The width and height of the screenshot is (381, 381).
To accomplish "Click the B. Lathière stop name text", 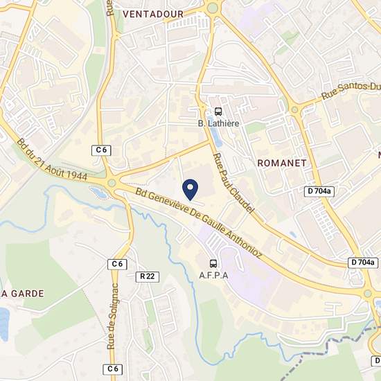I will (x=218, y=123).
